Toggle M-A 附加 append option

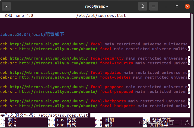point(105,120)
